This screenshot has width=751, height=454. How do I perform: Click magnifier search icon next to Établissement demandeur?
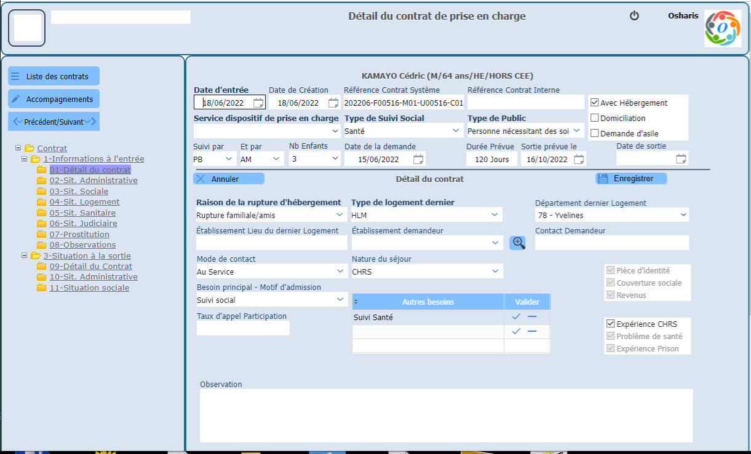(x=518, y=243)
